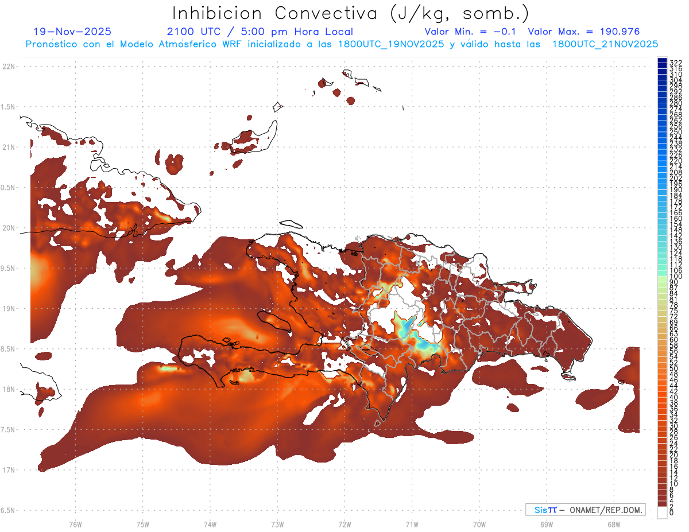Click the '75W' longitude label

point(142,525)
